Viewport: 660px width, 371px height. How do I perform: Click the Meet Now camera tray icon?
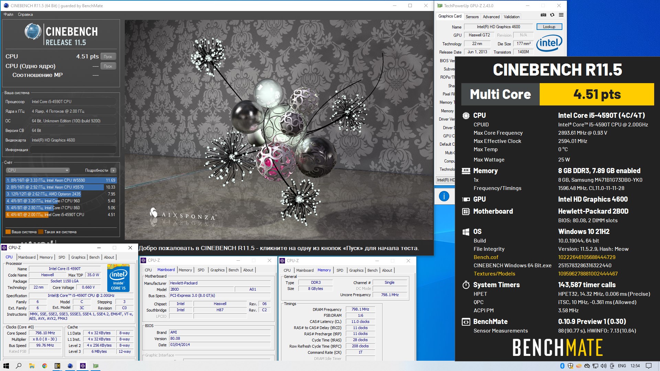(612, 366)
